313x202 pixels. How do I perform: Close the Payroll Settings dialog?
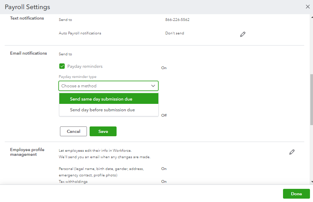point(307,7)
